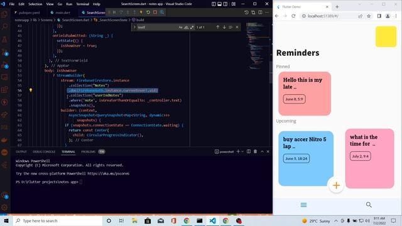The height and width of the screenshot is (226, 402).
Task: Open more editor actions ellipsis
Action: click(x=267, y=13)
